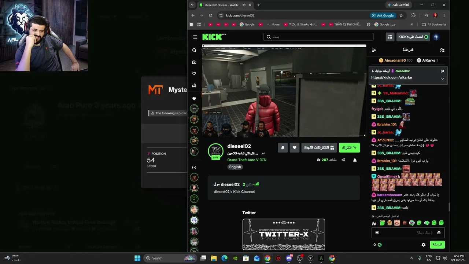Viewport: 469px width, 264px height.
Task: Click the green subscribe button
Action: [349, 147]
